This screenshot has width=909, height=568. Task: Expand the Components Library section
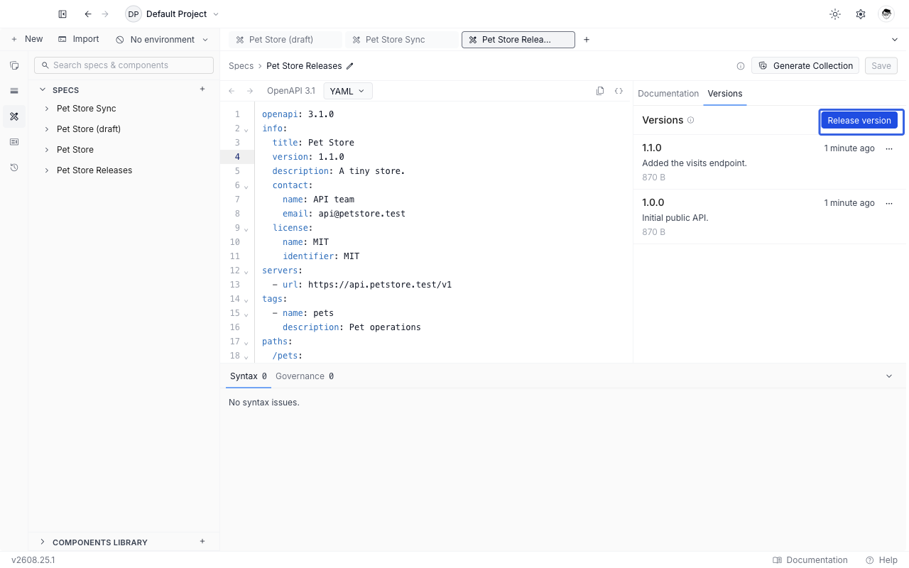click(42, 542)
